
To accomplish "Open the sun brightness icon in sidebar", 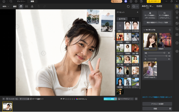I will tap(177, 17).
